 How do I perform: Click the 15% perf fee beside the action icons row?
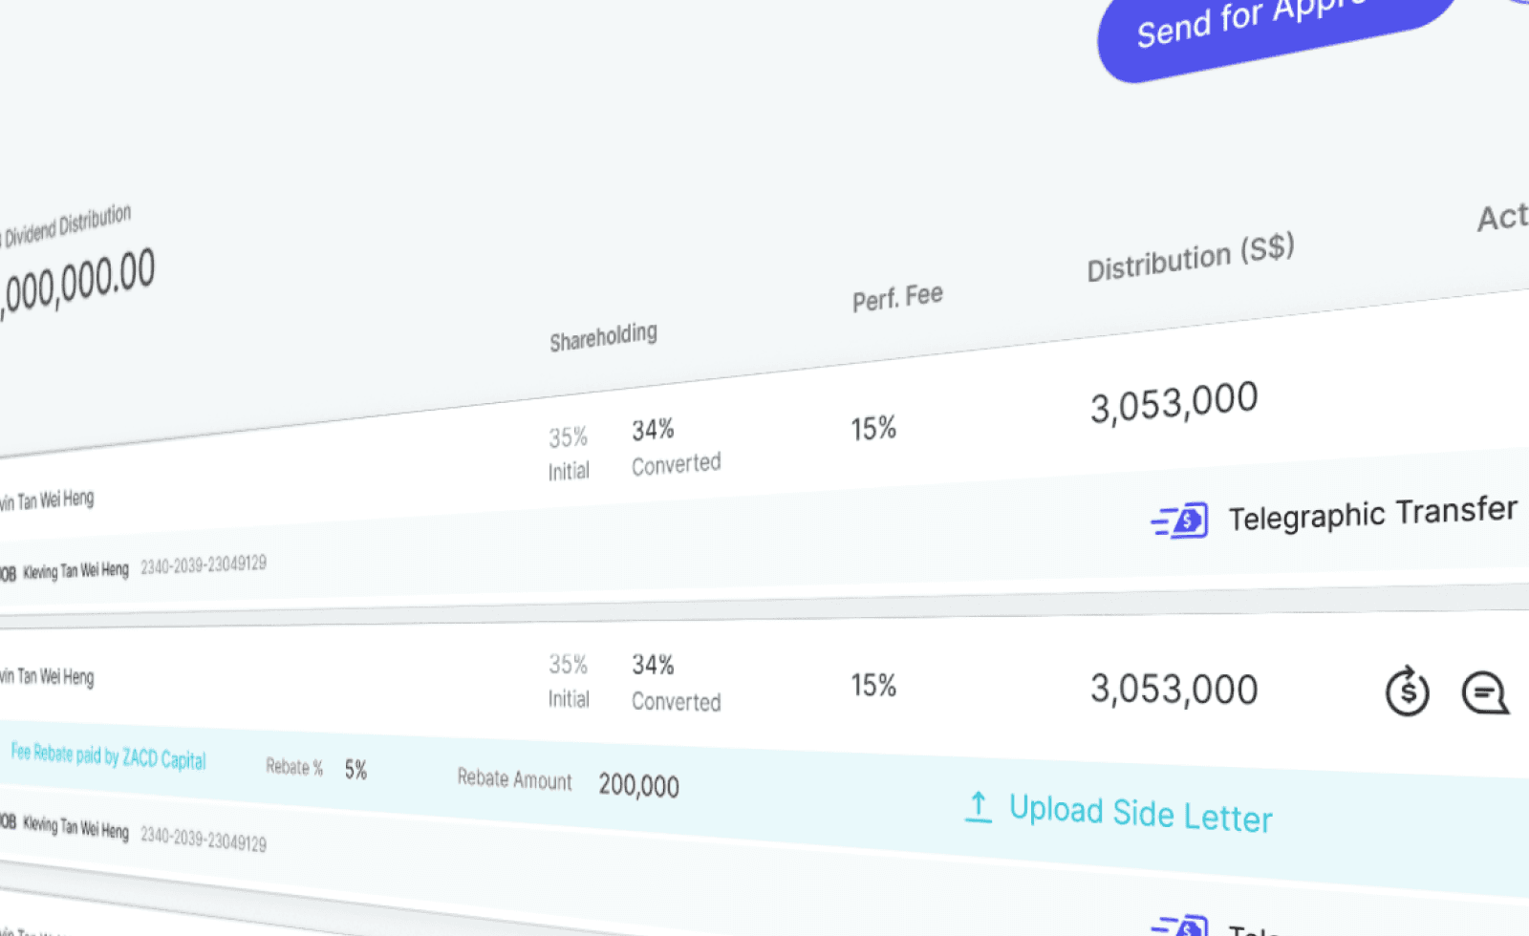pos(873,685)
